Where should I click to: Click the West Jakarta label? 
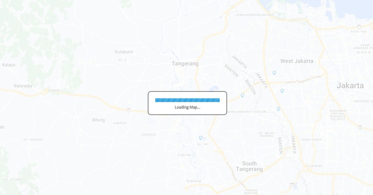pyautogui.click(x=297, y=61)
